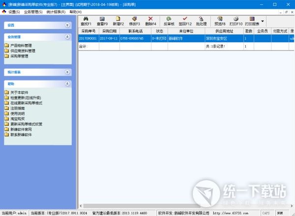Click the 批处理 batch process icon

tap(201, 19)
